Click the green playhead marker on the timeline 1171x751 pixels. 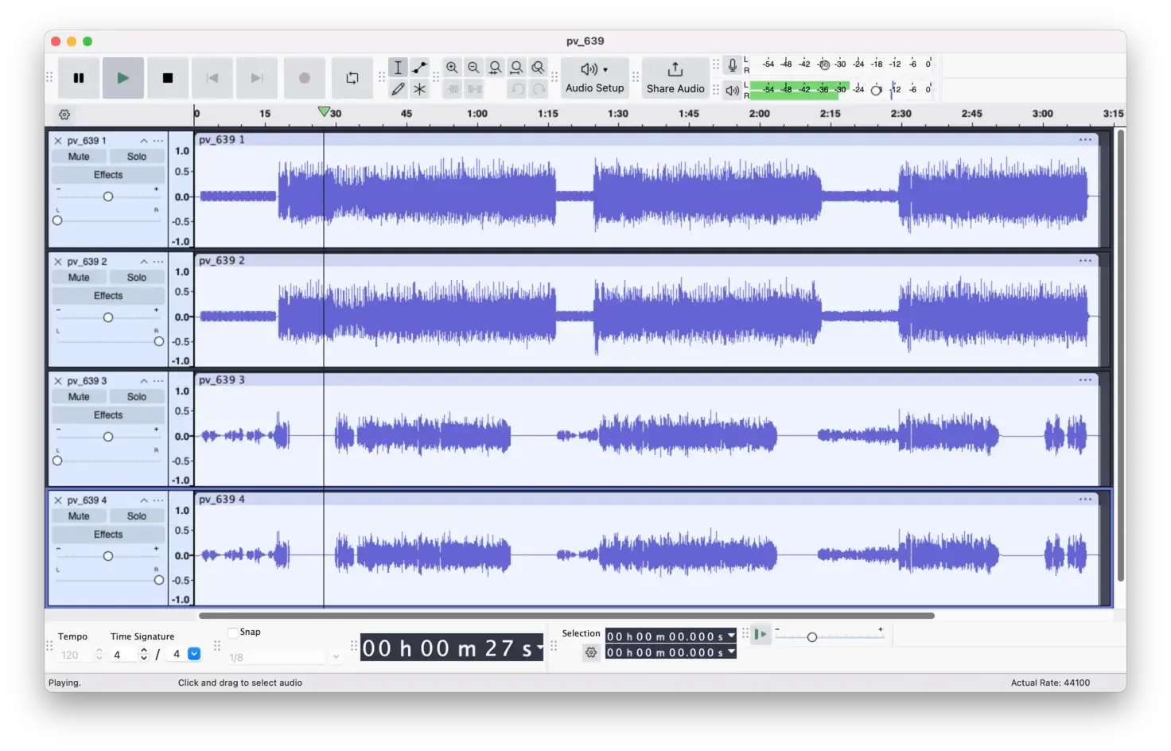(x=325, y=111)
